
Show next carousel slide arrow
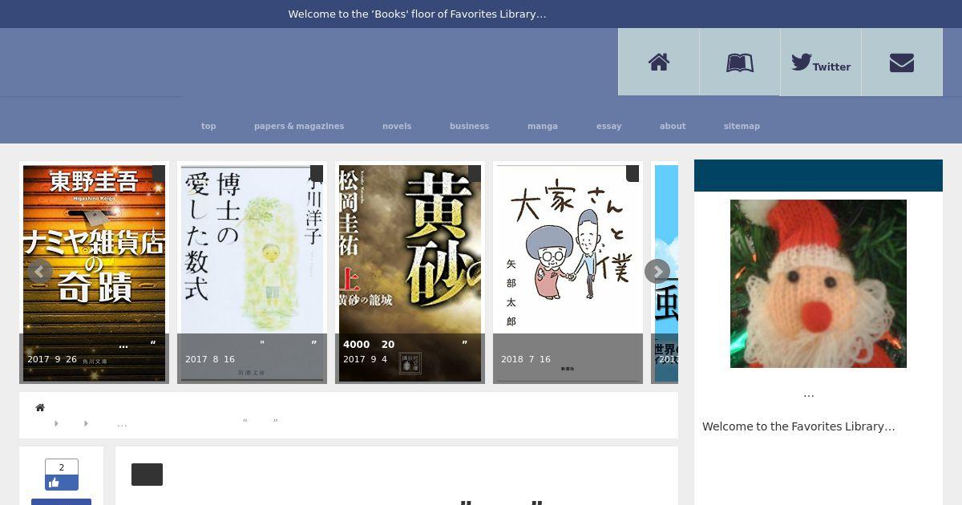click(657, 272)
